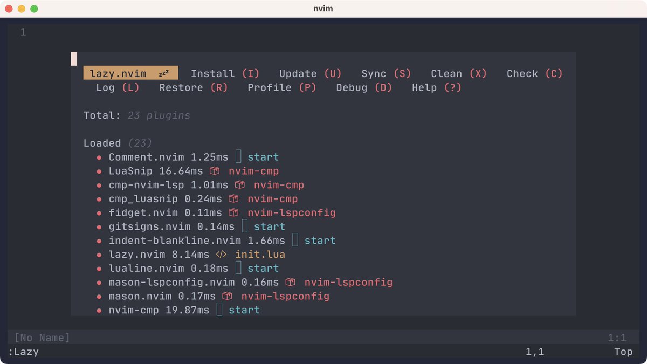Click the package icon beside LuaSnip
Image resolution: width=647 pixels, height=364 pixels.
point(215,171)
